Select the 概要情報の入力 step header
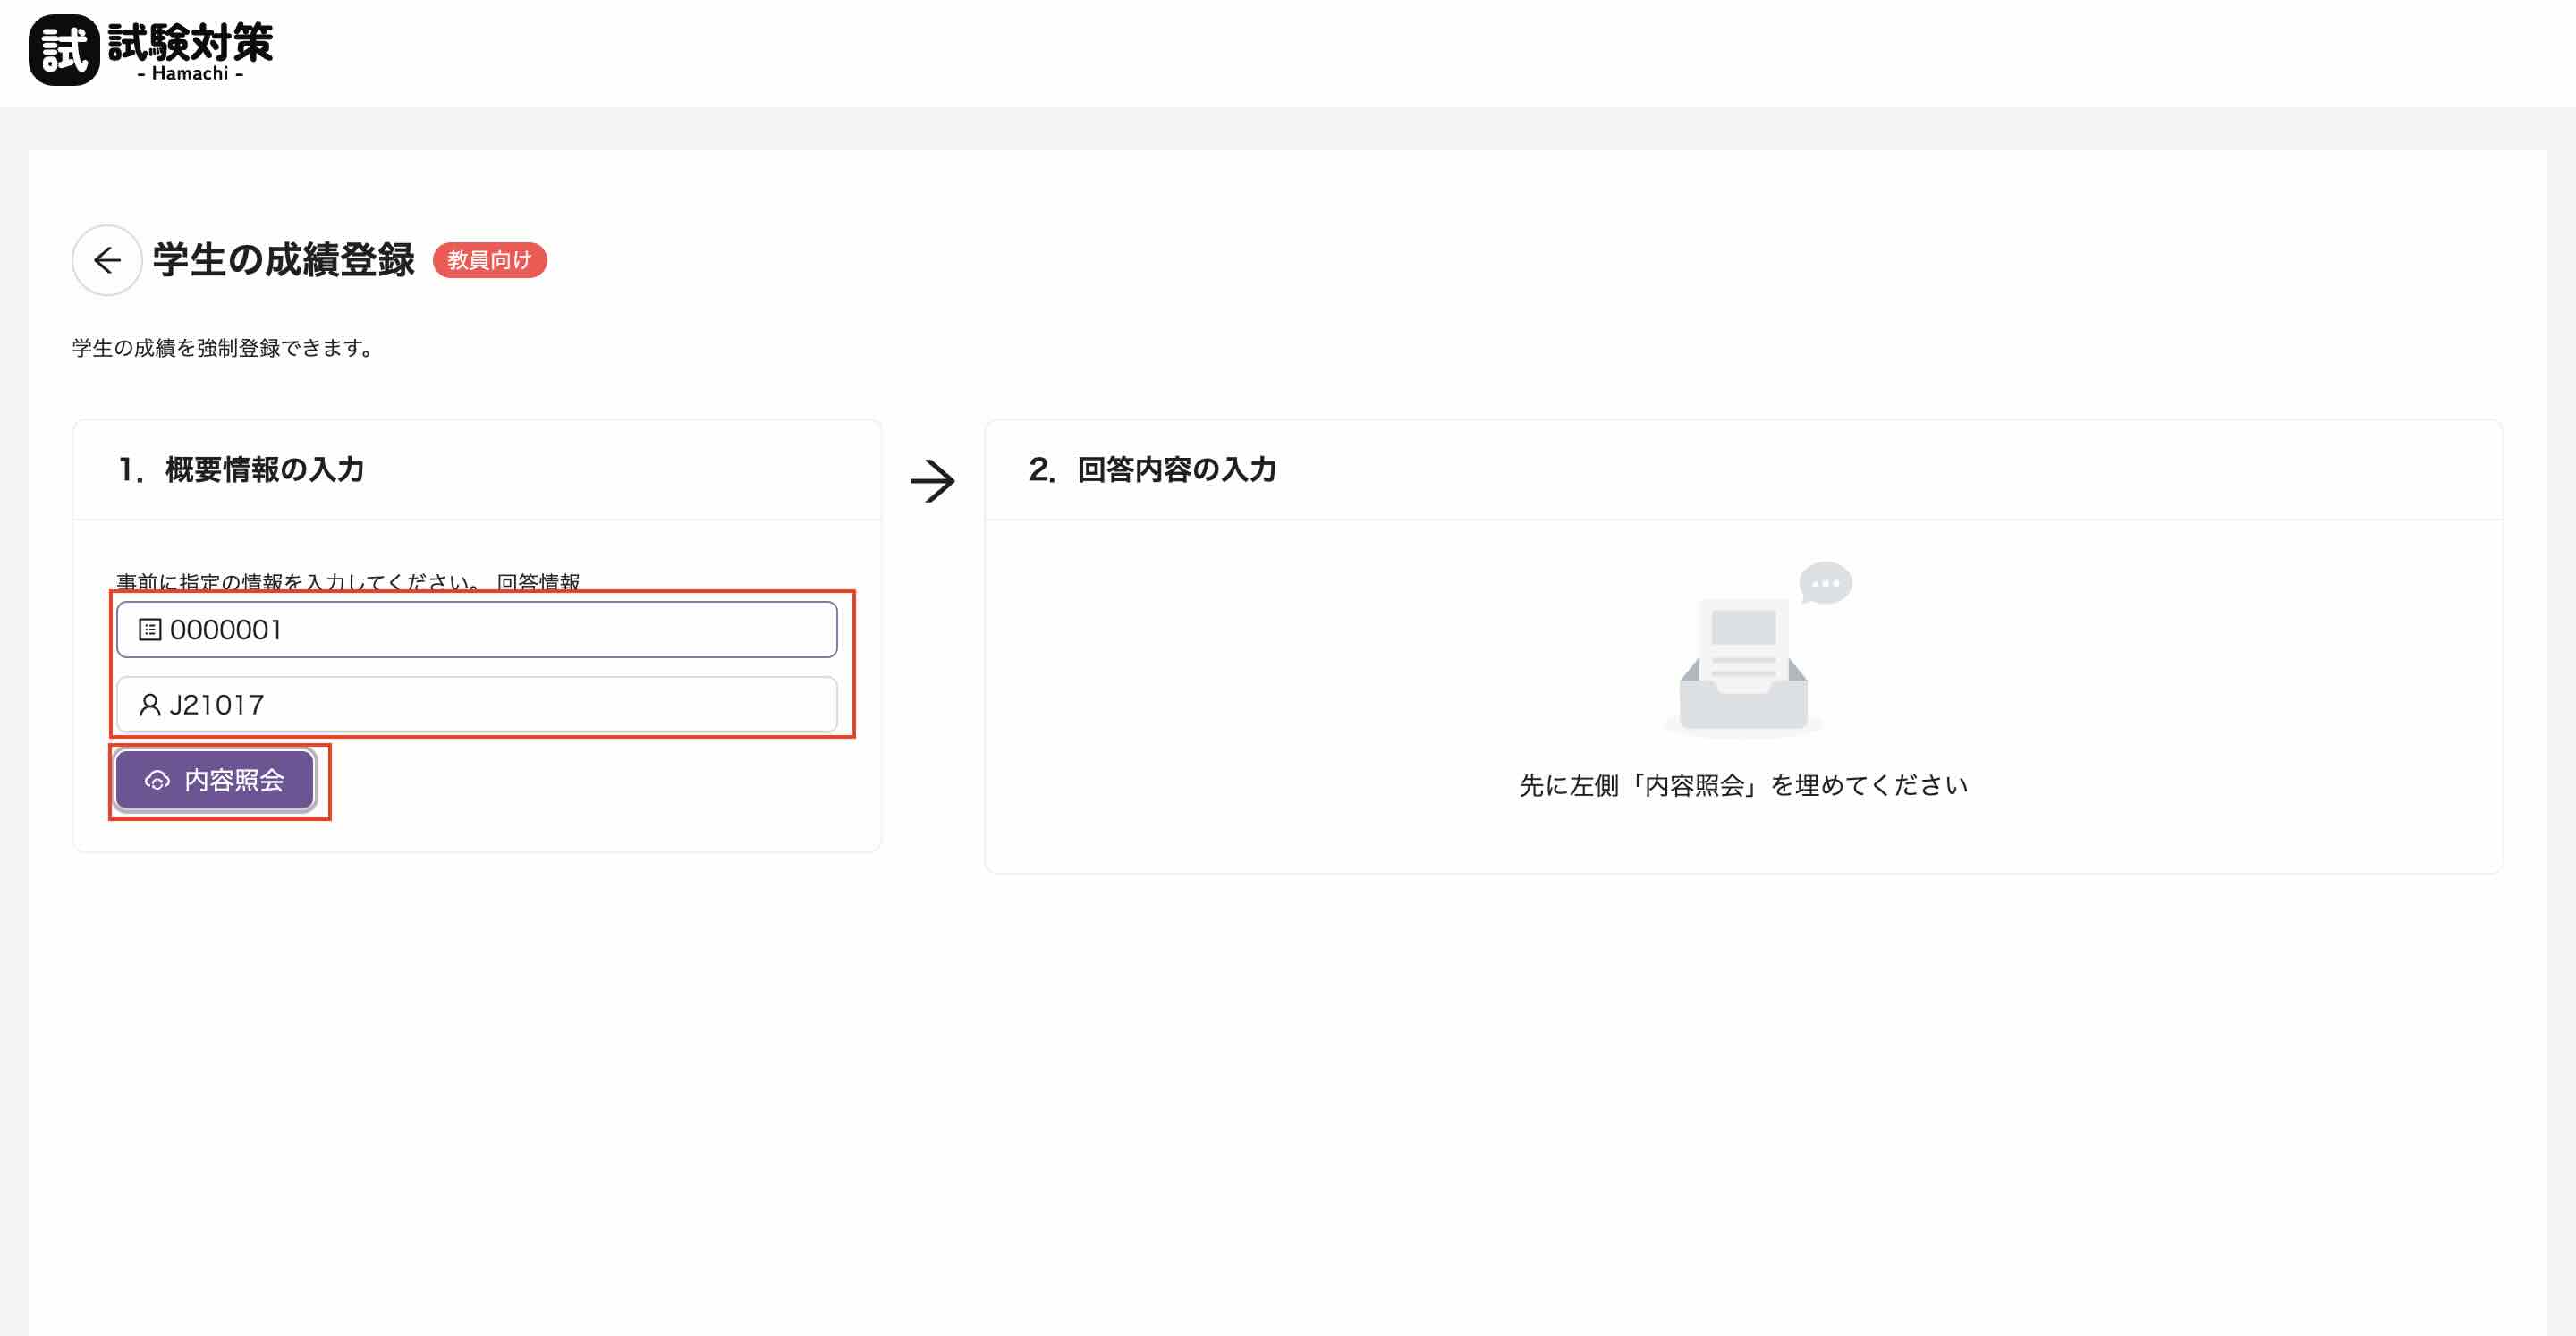This screenshot has width=2576, height=1336. [264, 469]
